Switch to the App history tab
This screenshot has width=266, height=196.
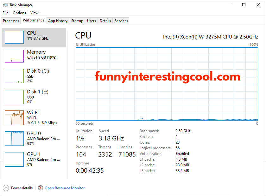click(58, 21)
